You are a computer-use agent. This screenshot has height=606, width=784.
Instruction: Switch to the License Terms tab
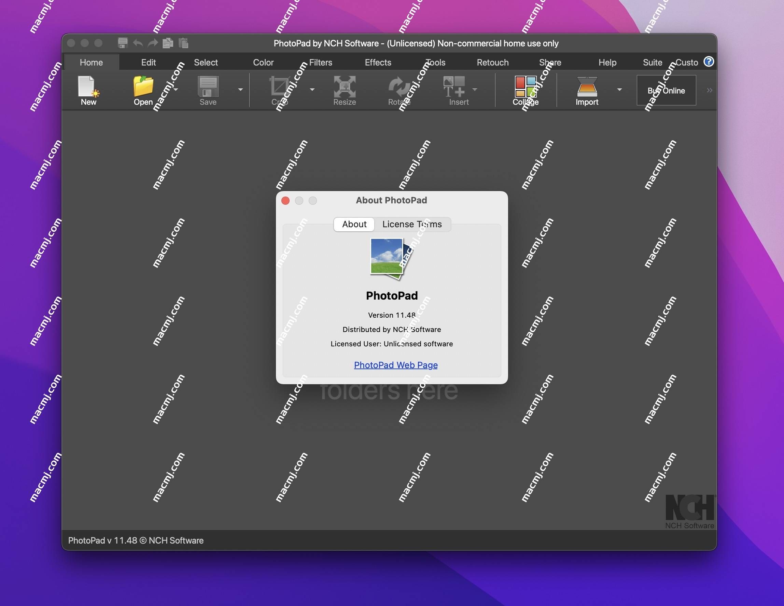click(412, 224)
